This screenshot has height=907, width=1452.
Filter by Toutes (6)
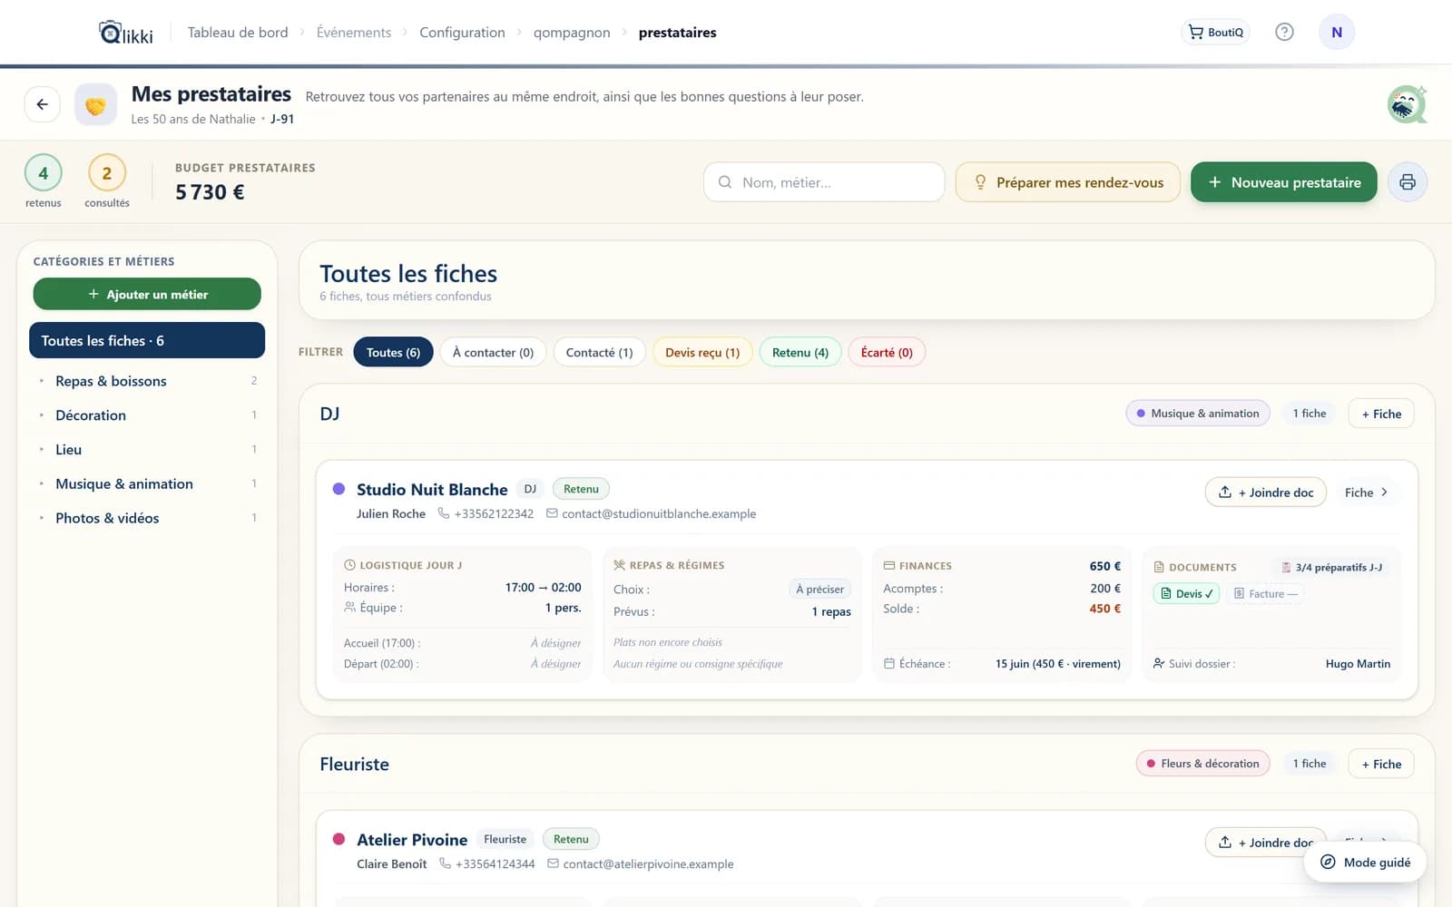point(393,352)
